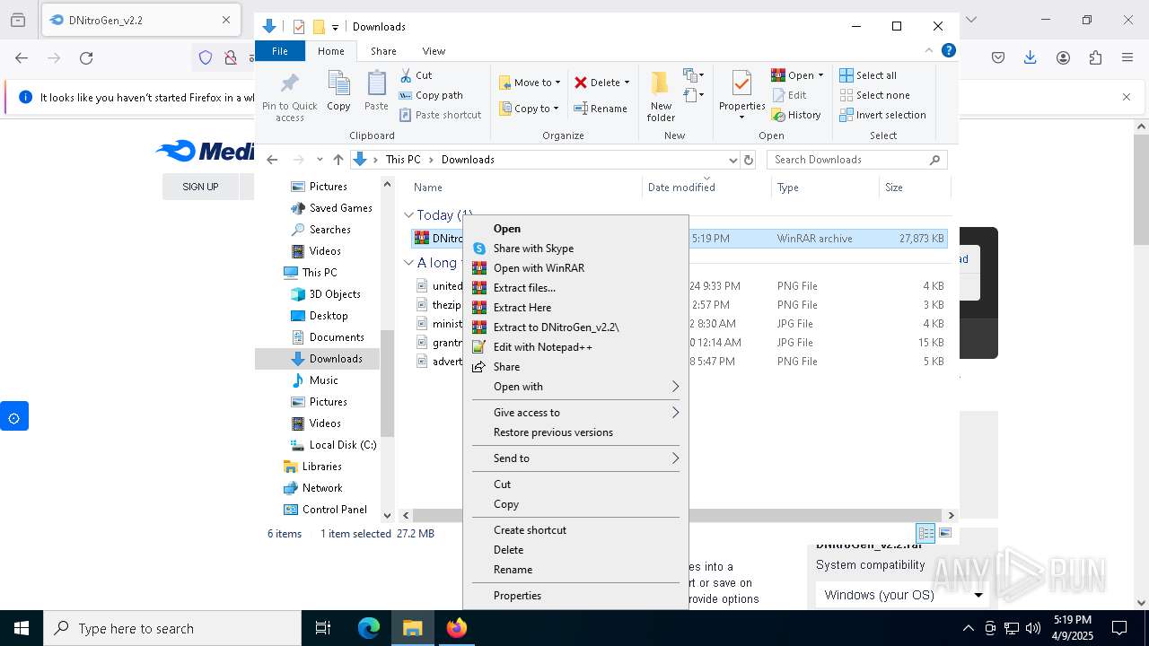Image resolution: width=1149 pixels, height=646 pixels.
Task: Click the Rename ribbon button
Action: [x=601, y=109]
